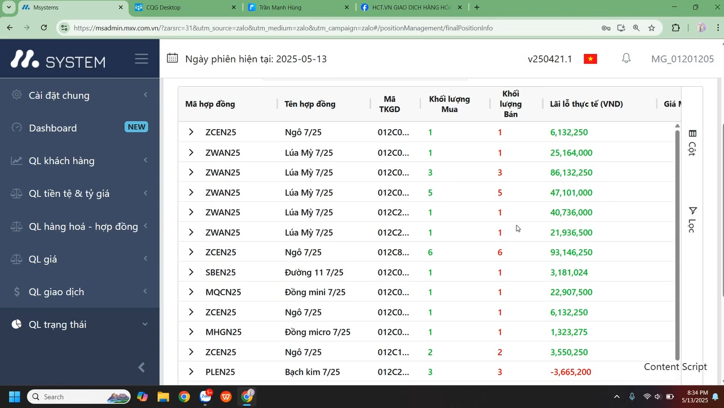Expand the MQCN25 Đồng mini row

pos(191,292)
